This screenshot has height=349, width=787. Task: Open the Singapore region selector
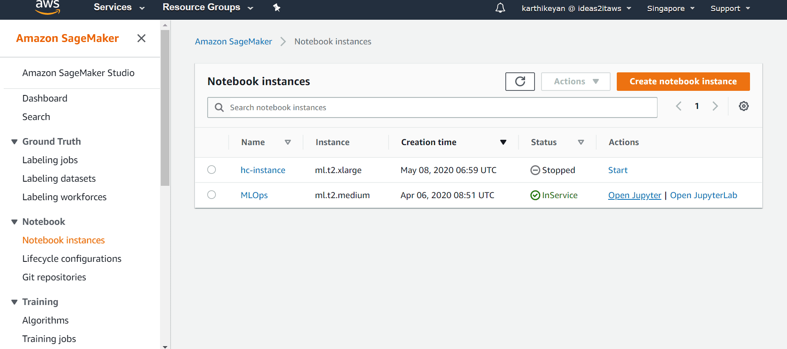click(671, 8)
